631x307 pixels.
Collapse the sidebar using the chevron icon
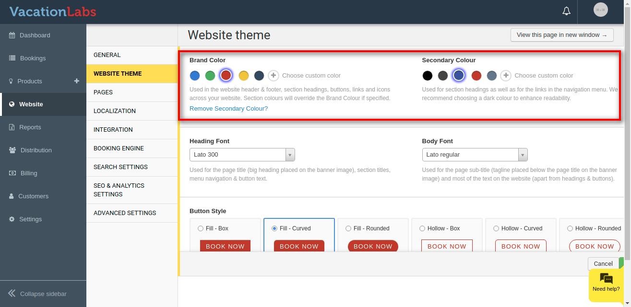tap(12, 294)
